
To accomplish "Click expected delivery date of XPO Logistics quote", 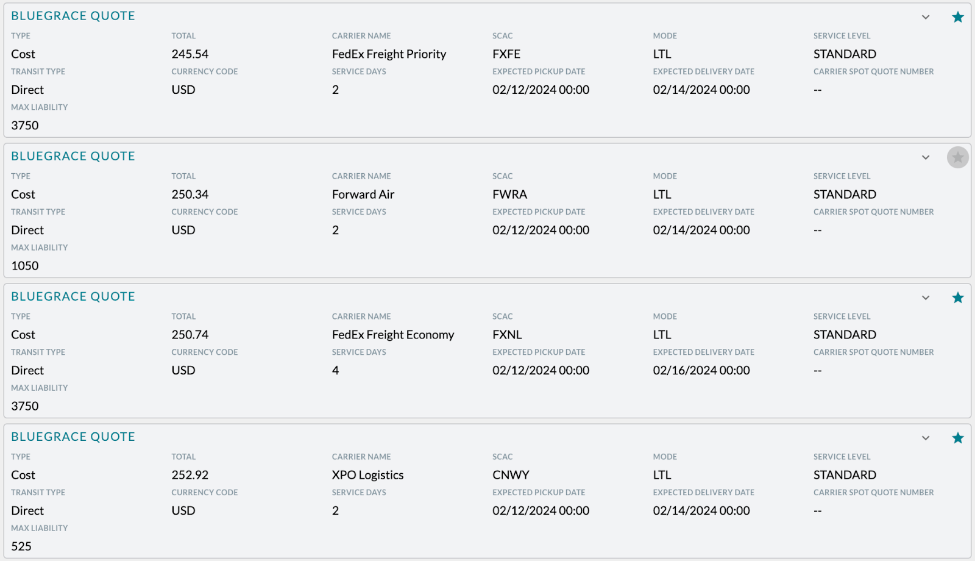I will [x=701, y=510].
